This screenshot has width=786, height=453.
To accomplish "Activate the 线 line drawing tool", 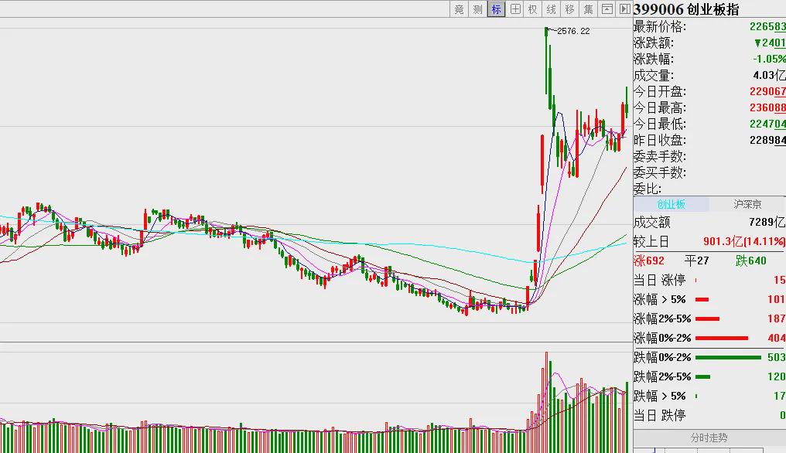I will click(x=552, y=9).
